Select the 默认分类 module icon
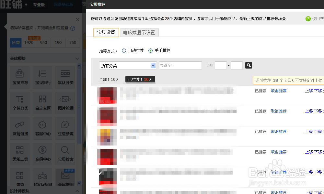The width and height of the screenshot is (324, 194). tap(65, 77)
